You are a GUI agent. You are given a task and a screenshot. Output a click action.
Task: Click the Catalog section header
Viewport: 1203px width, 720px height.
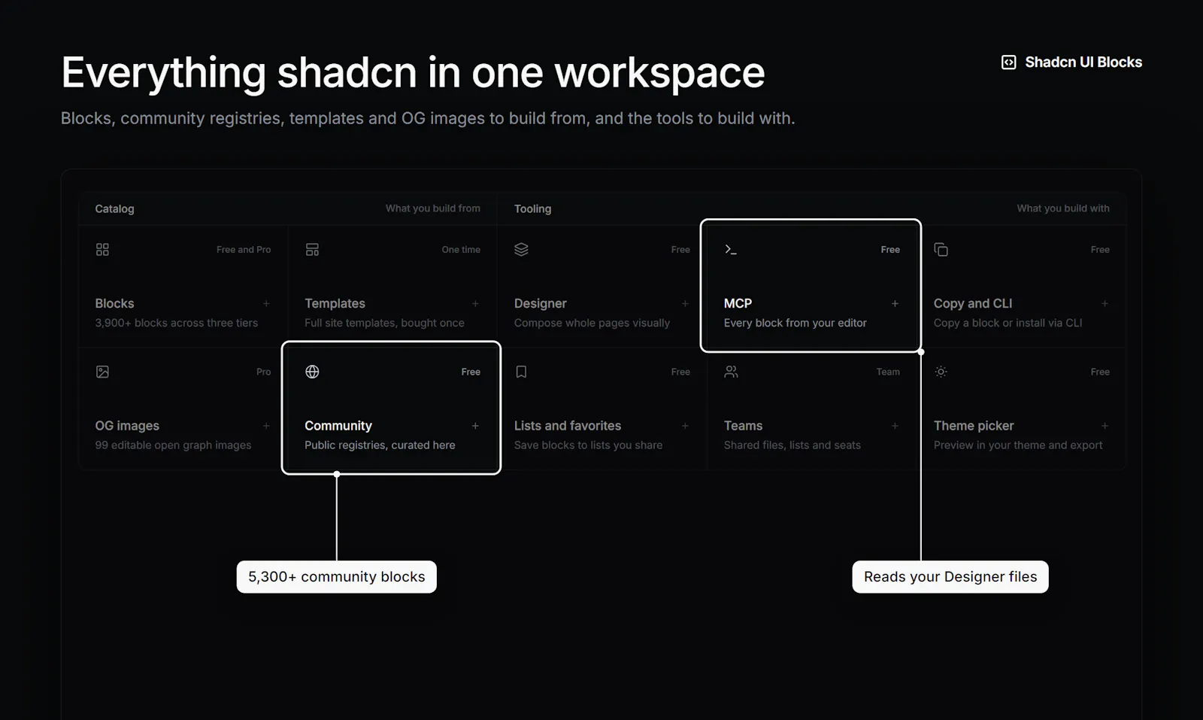tap(114, 208)
